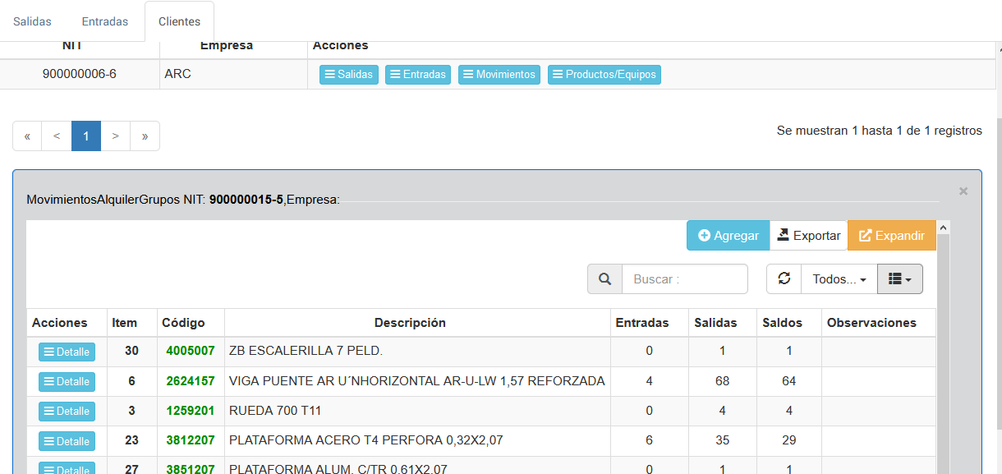
Task: Click product code link 2624157
Action: point(190,381)
